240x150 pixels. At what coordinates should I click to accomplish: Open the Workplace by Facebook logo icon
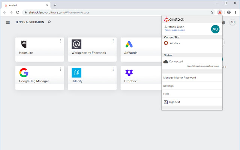76,44
